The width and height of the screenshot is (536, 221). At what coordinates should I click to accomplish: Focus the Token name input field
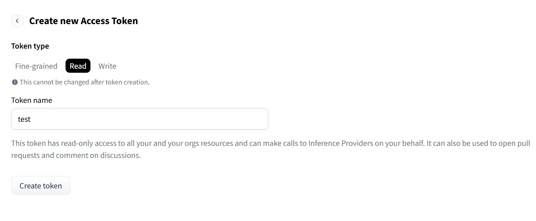[140, 119]
